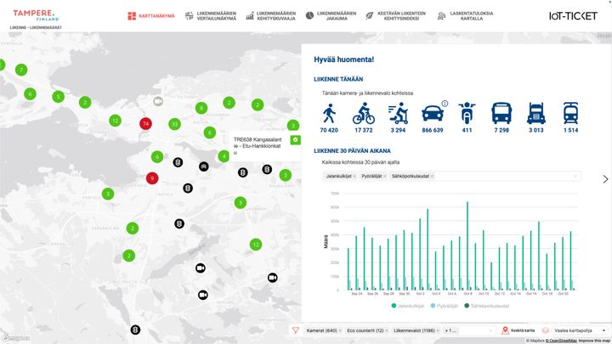Click the Liikenne tänään heading

338,79
